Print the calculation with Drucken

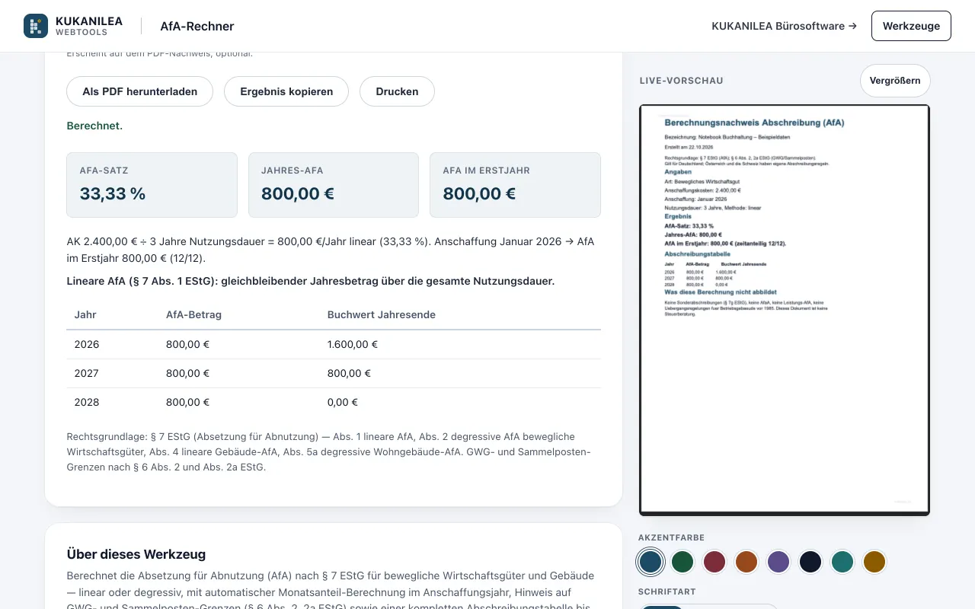pyautogui.click(x=397, y=91)
